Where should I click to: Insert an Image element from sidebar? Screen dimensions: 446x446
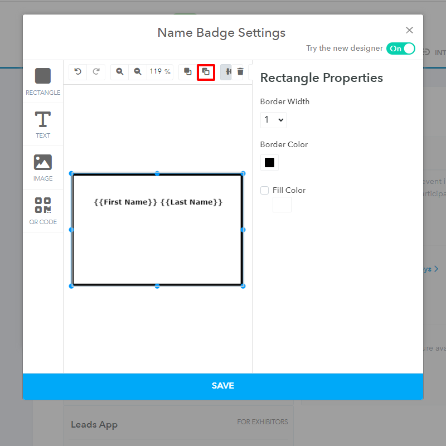pyautogui.click(x=43, y=167)
